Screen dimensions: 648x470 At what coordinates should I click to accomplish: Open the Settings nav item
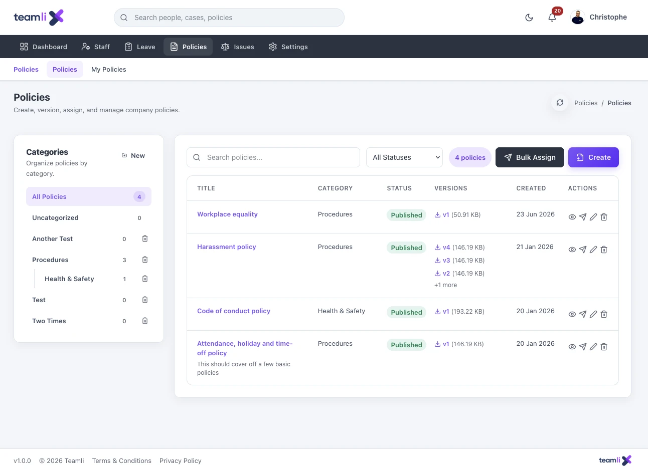(x=288, y=47)
